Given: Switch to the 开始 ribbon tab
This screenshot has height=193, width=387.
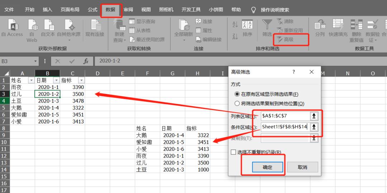Looking at the screenshot, I should pyautogui.click(x=30, y=10).
